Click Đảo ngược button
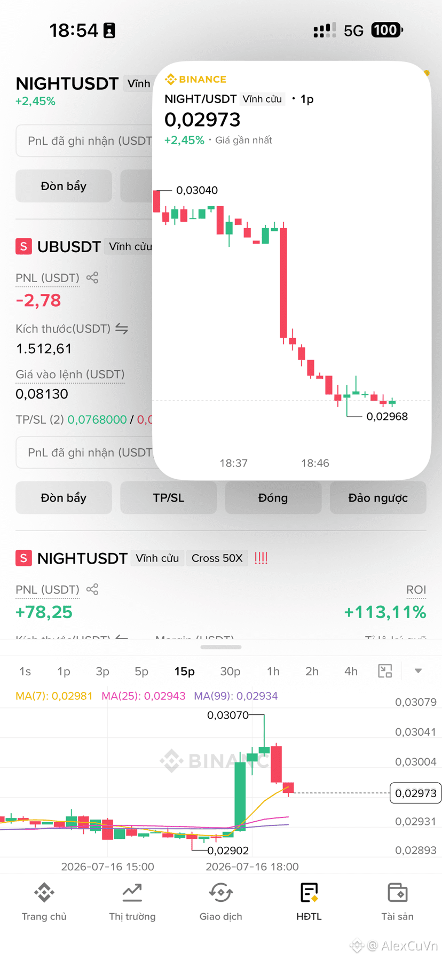The image size is (442, 959). click(x=378, y=498)
